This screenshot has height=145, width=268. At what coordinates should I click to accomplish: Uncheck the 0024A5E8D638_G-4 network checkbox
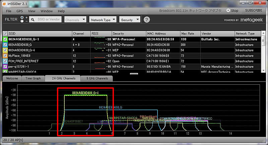(5, 50)
